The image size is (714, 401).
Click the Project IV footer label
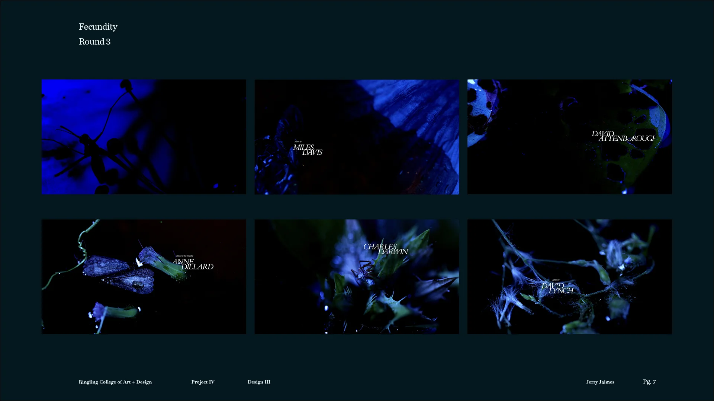click(x=203, y=382)
